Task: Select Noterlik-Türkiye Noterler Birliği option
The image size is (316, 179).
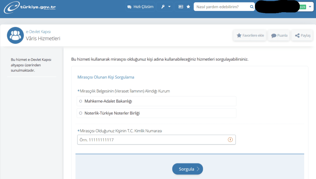Action: (80, 113)
